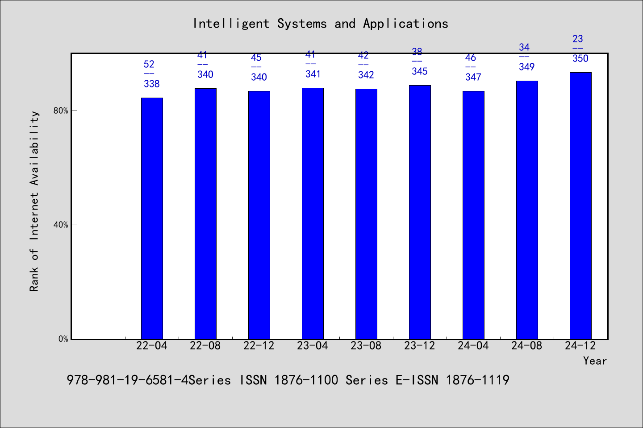Click the x-axis label '23-04'

[x=313, y=346]
